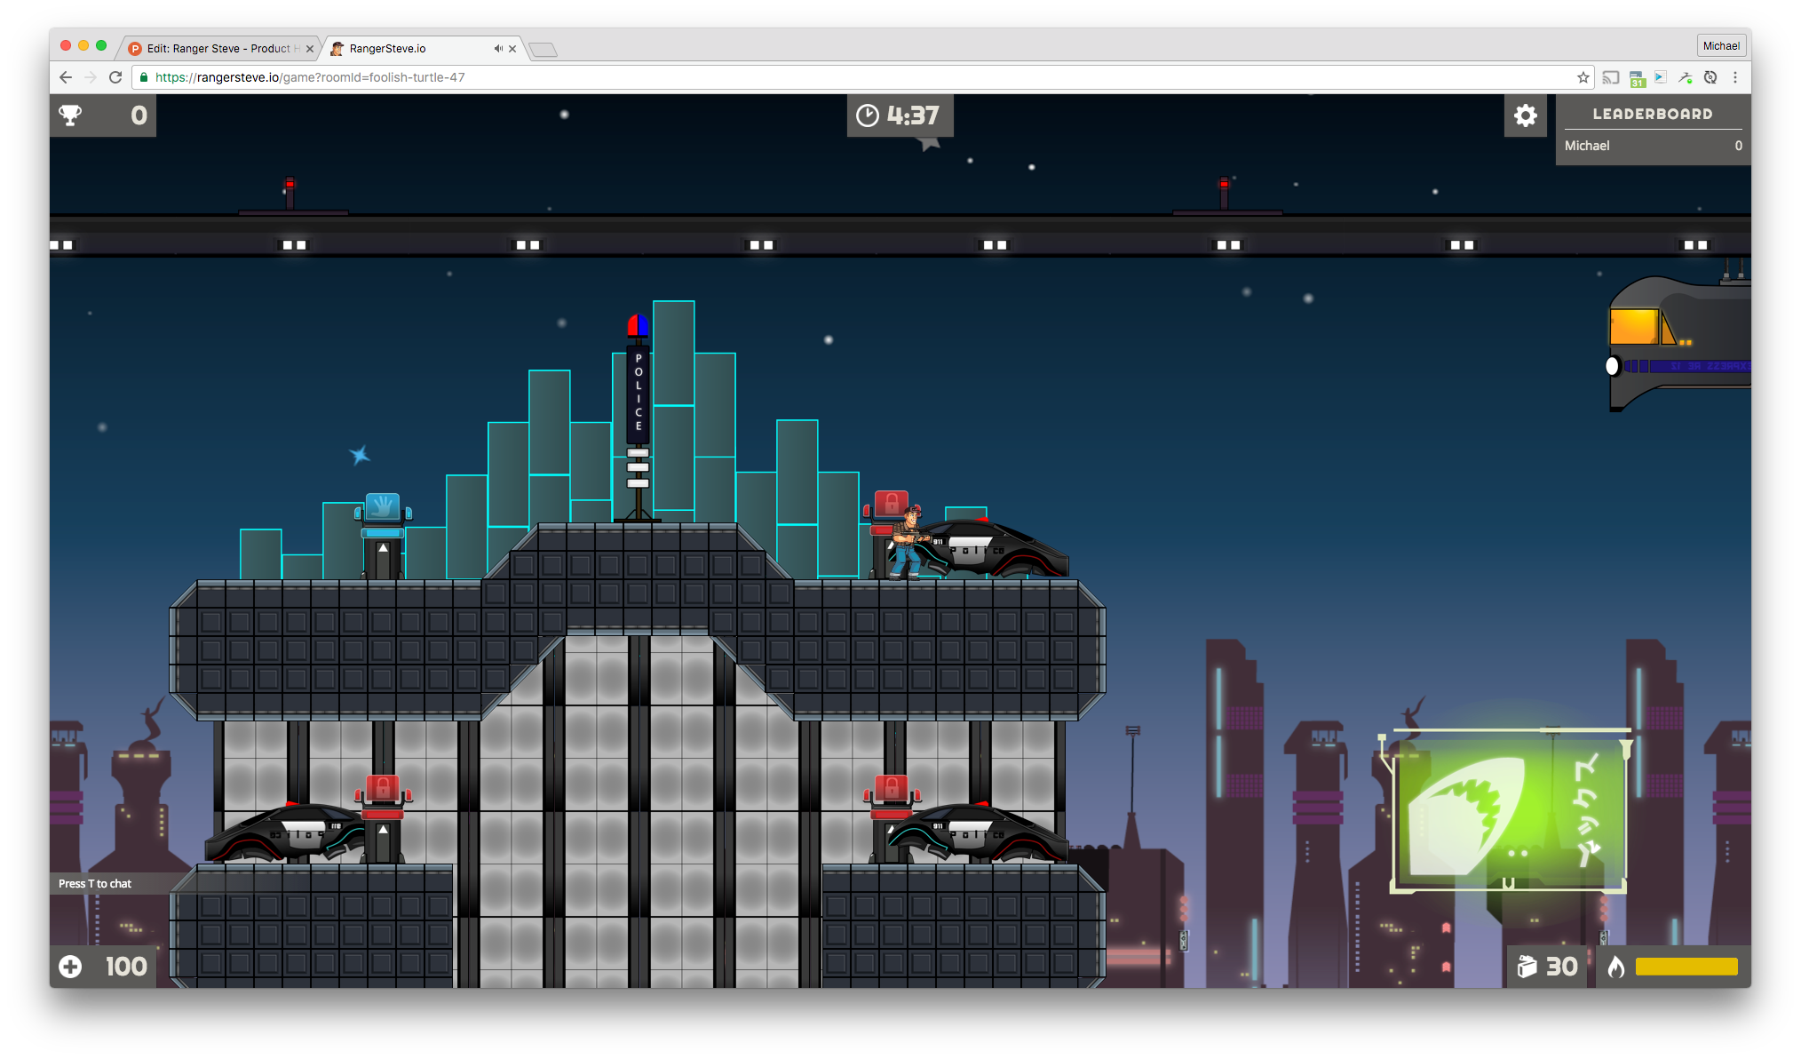Open the Chrome three-dot menu
The height and width of the screenshot is (1059, 1801).
1734,77
